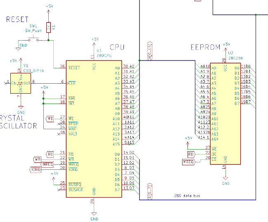Image resolution: width=268 pixels, height=222 pixels.
Task: Click the WR global label beside the CPU
Action: coord(38,159)
